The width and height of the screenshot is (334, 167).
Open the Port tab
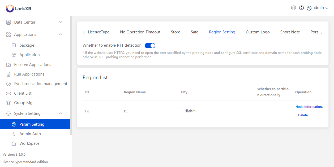tap(314, 32)
